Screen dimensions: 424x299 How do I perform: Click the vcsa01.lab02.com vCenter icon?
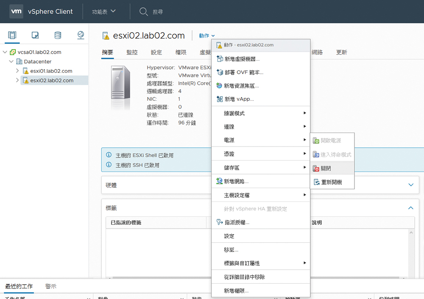click(13, 52)
